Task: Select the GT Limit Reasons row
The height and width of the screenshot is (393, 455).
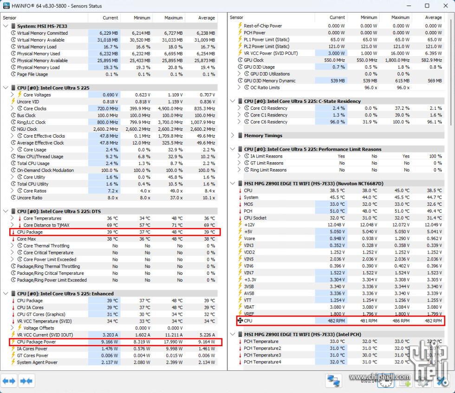Action: (340, 163)
